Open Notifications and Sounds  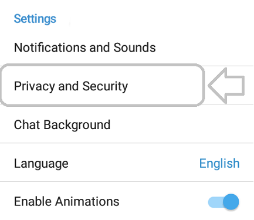point(127,48)
